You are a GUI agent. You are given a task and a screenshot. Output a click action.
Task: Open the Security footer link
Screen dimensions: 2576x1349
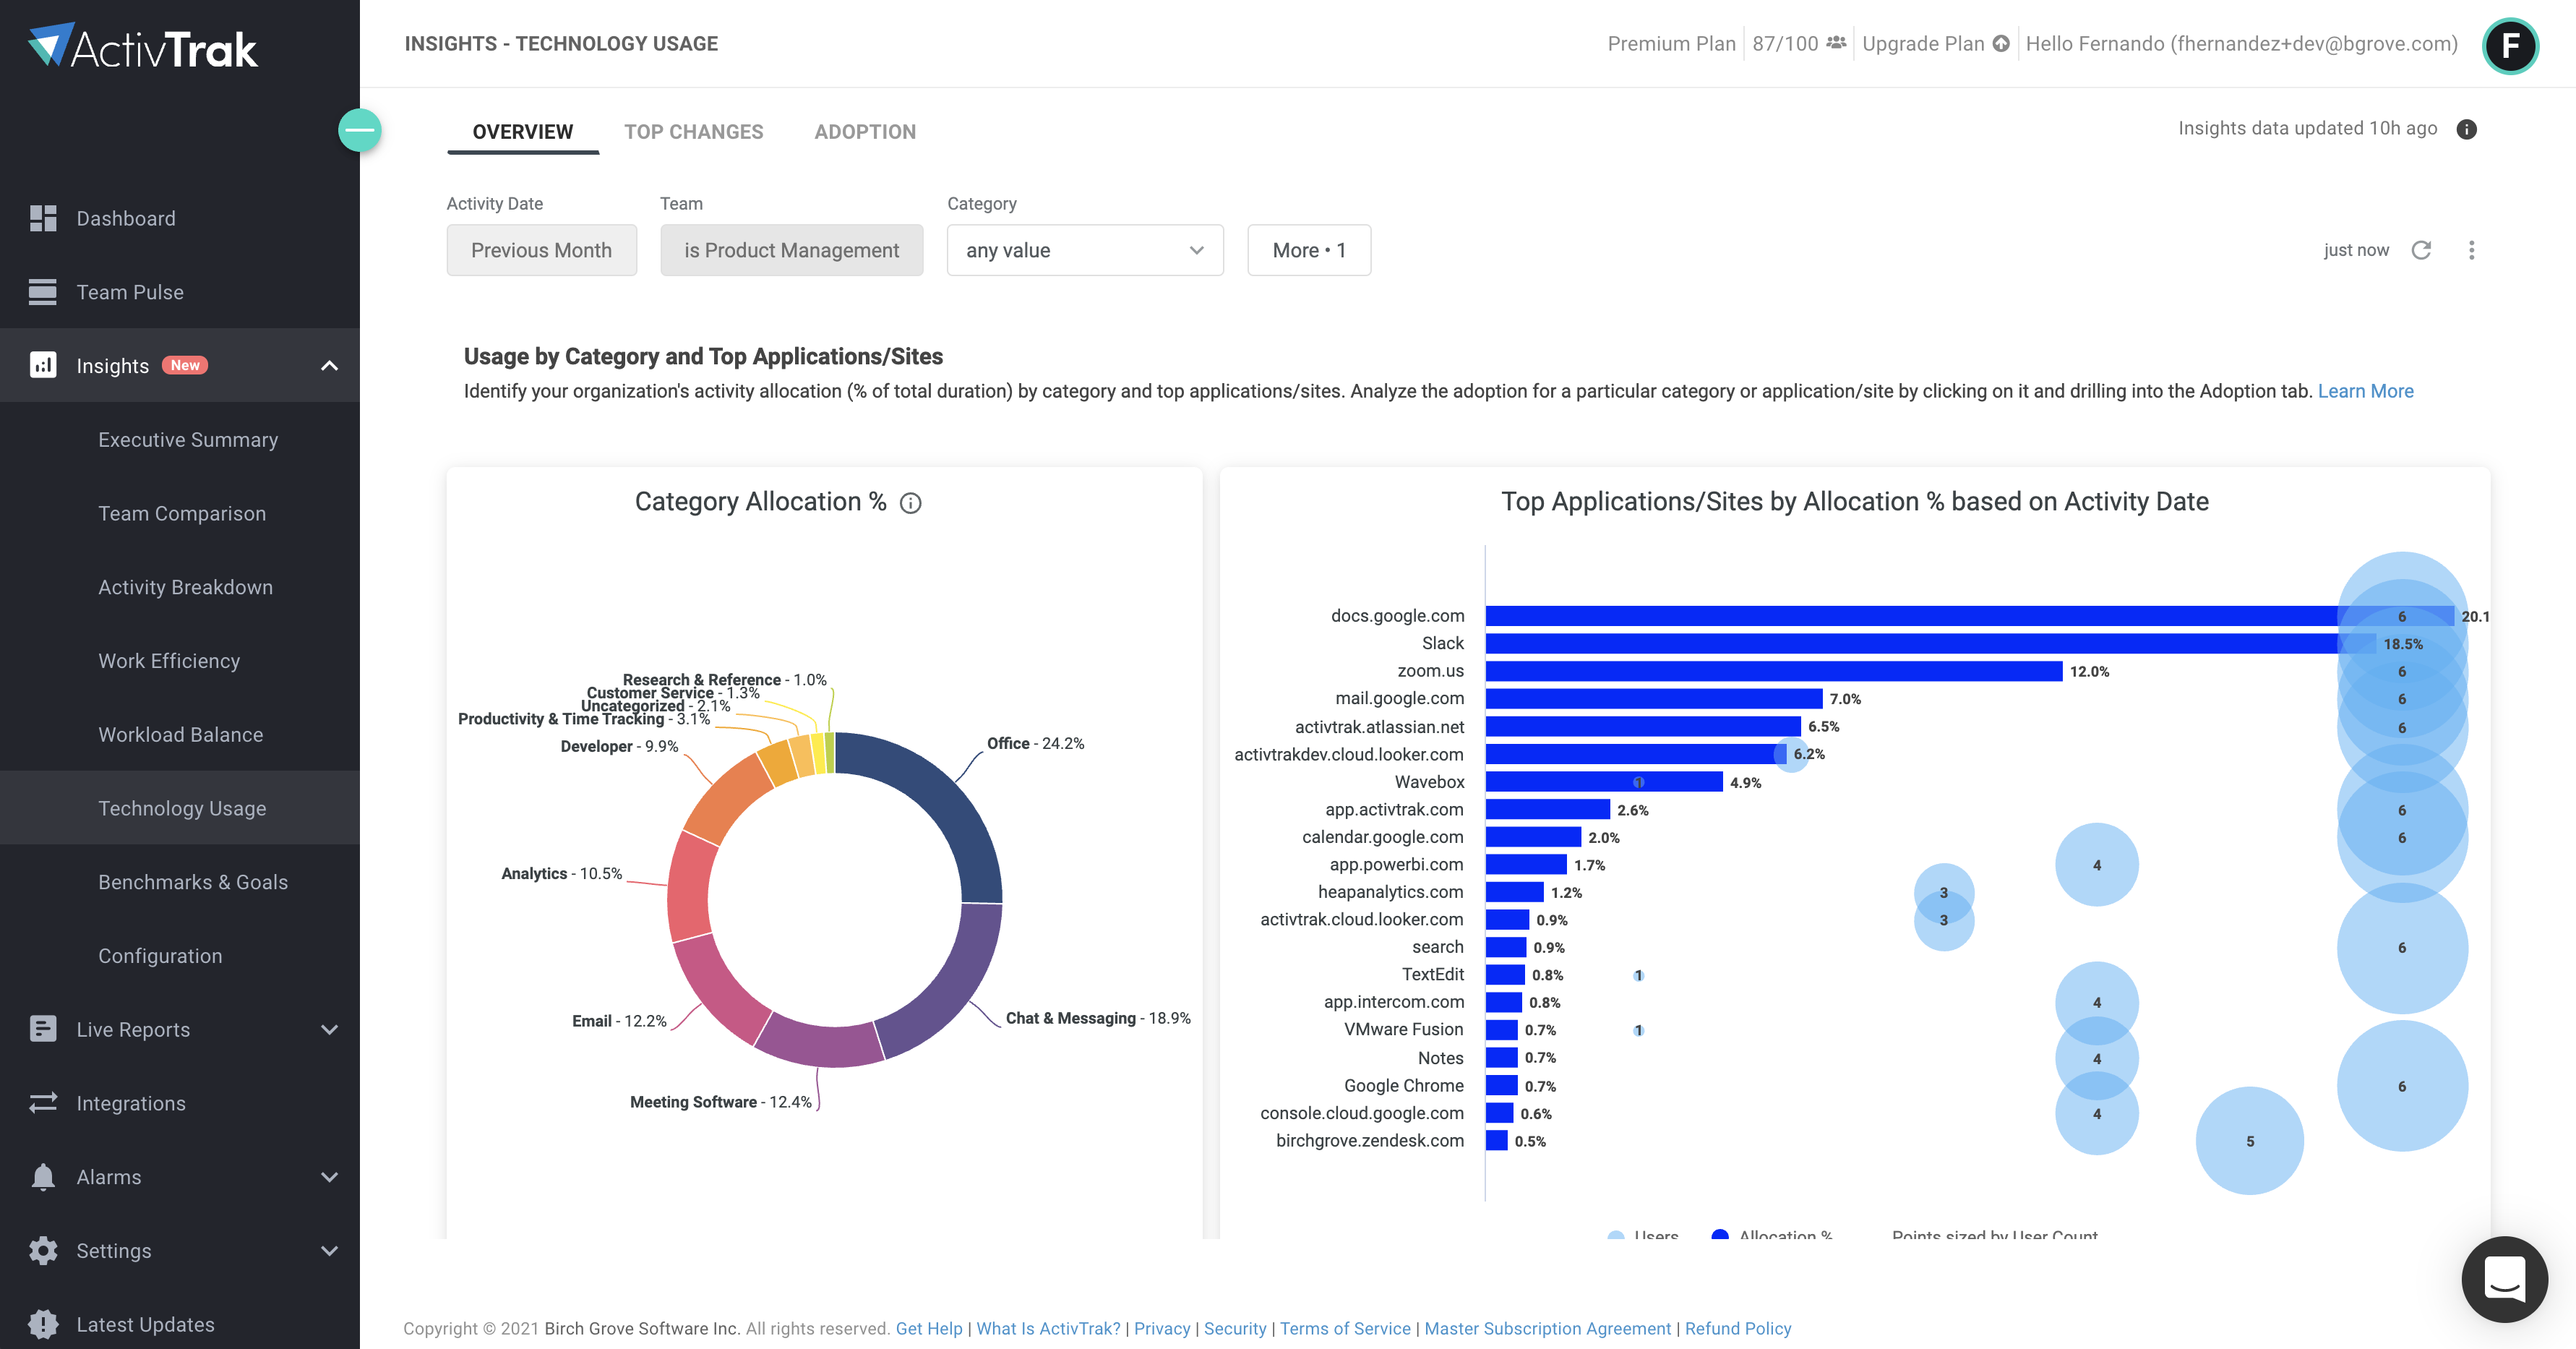pos(1235,1328)
